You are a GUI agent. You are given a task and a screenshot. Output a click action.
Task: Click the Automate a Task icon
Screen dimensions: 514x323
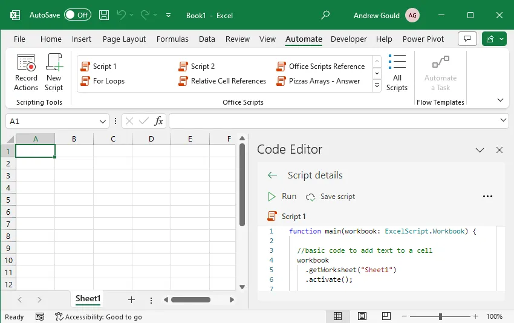(x=440, y=62)
